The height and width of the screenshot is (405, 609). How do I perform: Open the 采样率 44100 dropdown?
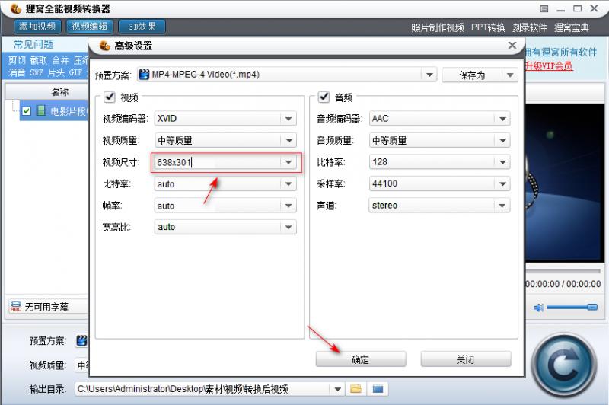[x=502, y=183]
